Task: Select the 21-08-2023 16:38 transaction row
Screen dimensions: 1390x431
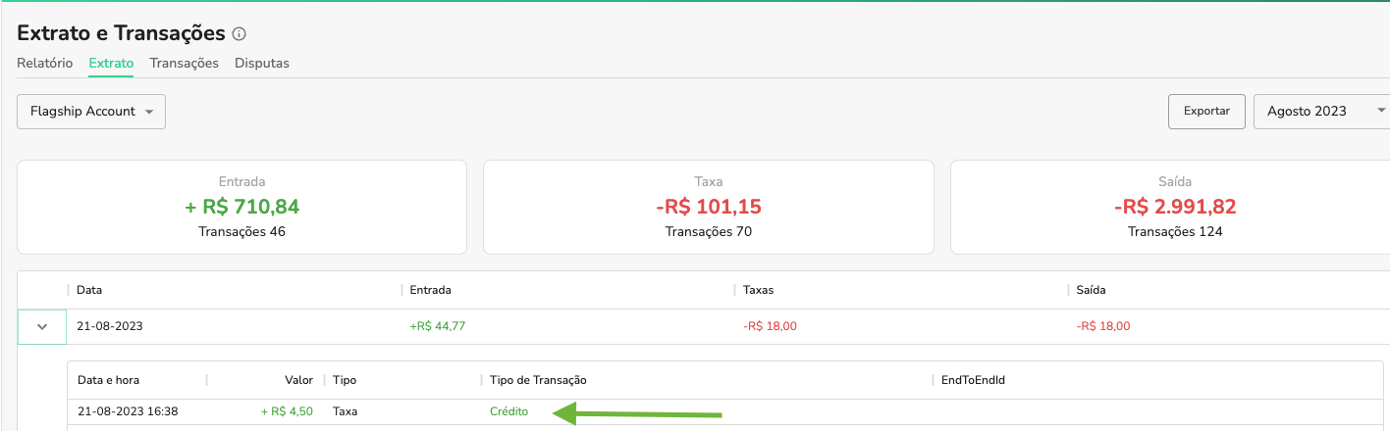Action: [128, 411]
